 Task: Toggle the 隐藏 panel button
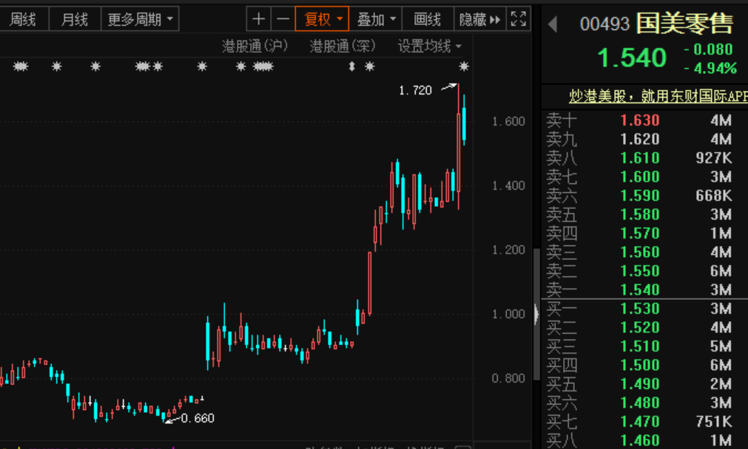(479, 19)
